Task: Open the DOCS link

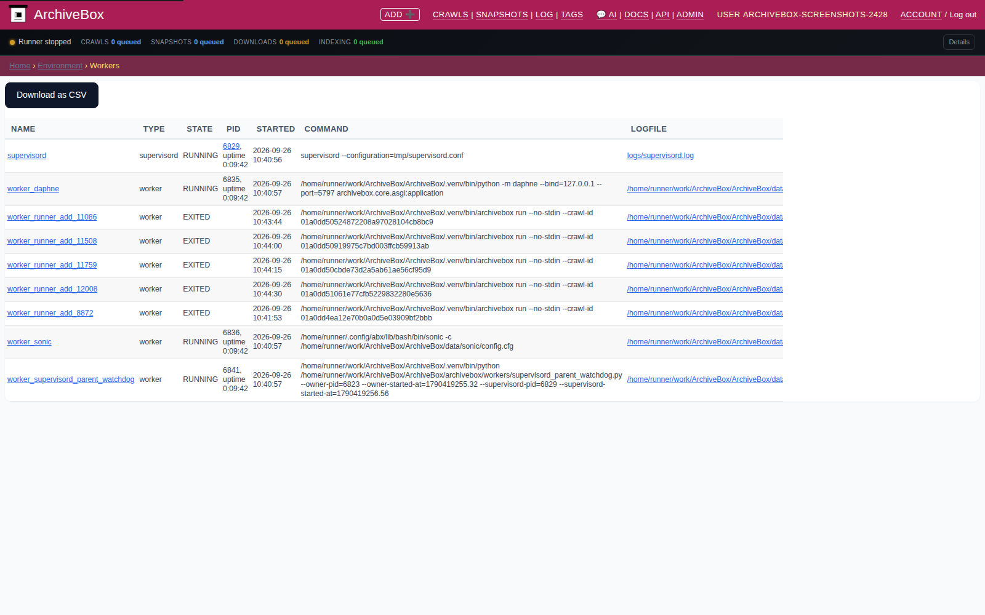Action: tap(636, 15)
